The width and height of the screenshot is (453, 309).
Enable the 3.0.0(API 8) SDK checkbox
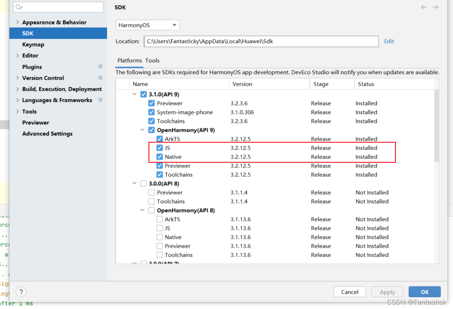click(x=144, y=183)
